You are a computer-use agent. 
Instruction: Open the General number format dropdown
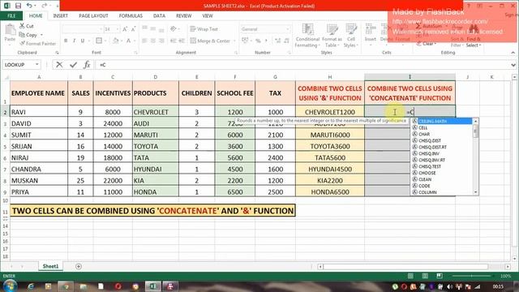(287, 29)
